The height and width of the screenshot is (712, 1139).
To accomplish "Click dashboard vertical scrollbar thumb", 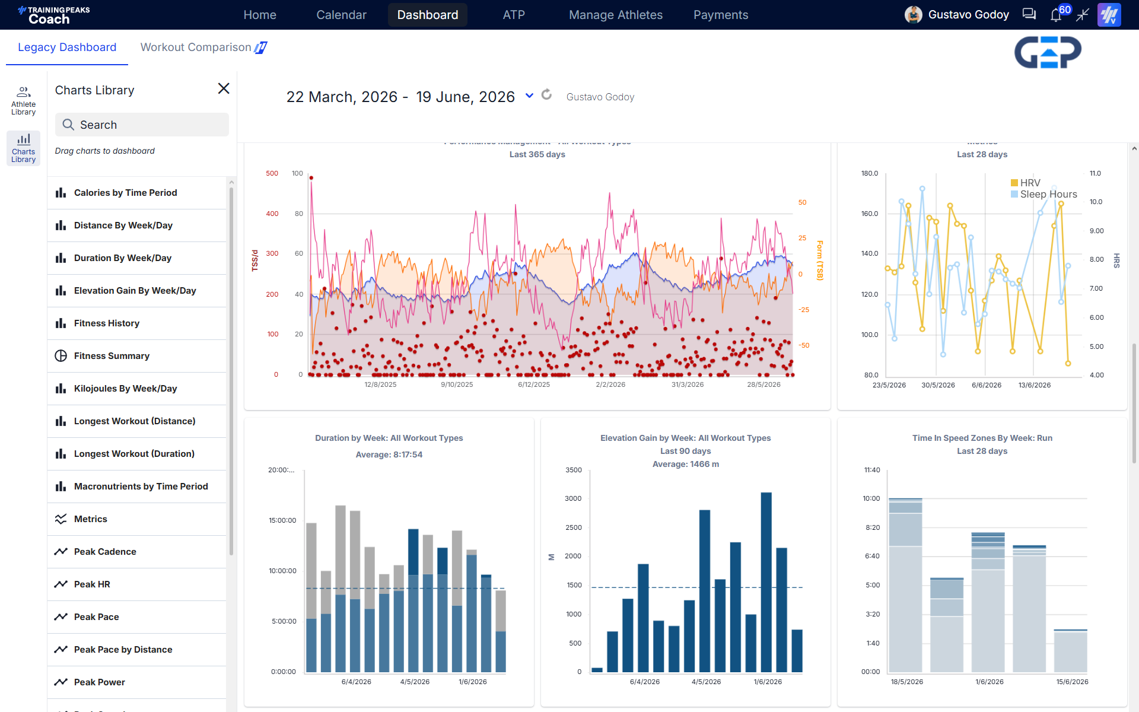I will (1134, 403).
